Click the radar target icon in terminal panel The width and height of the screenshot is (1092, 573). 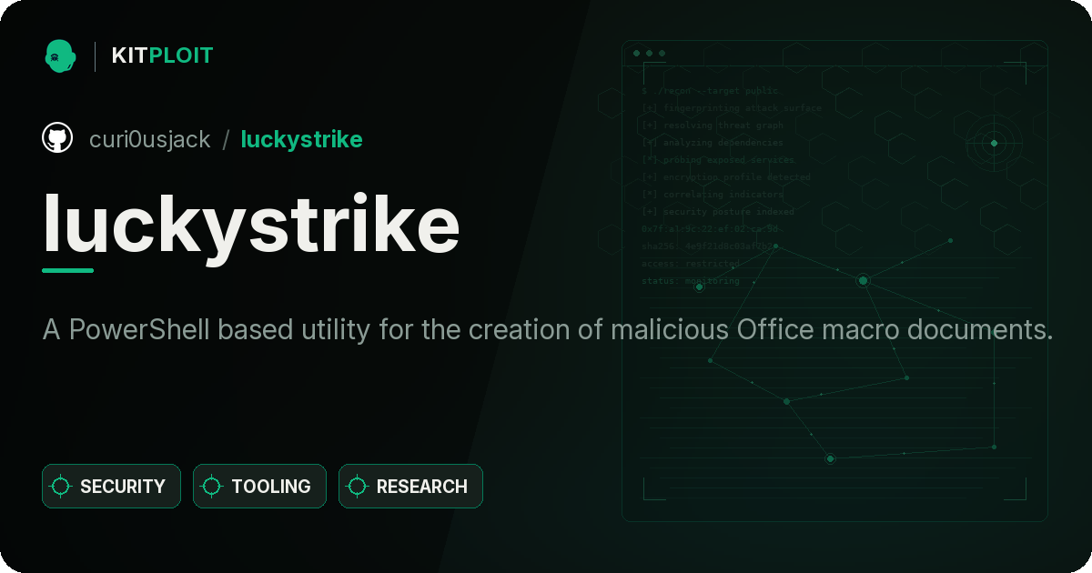(x=994, y=143)
